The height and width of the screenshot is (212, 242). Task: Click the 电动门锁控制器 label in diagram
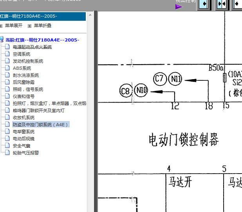(x=184, y=140)
